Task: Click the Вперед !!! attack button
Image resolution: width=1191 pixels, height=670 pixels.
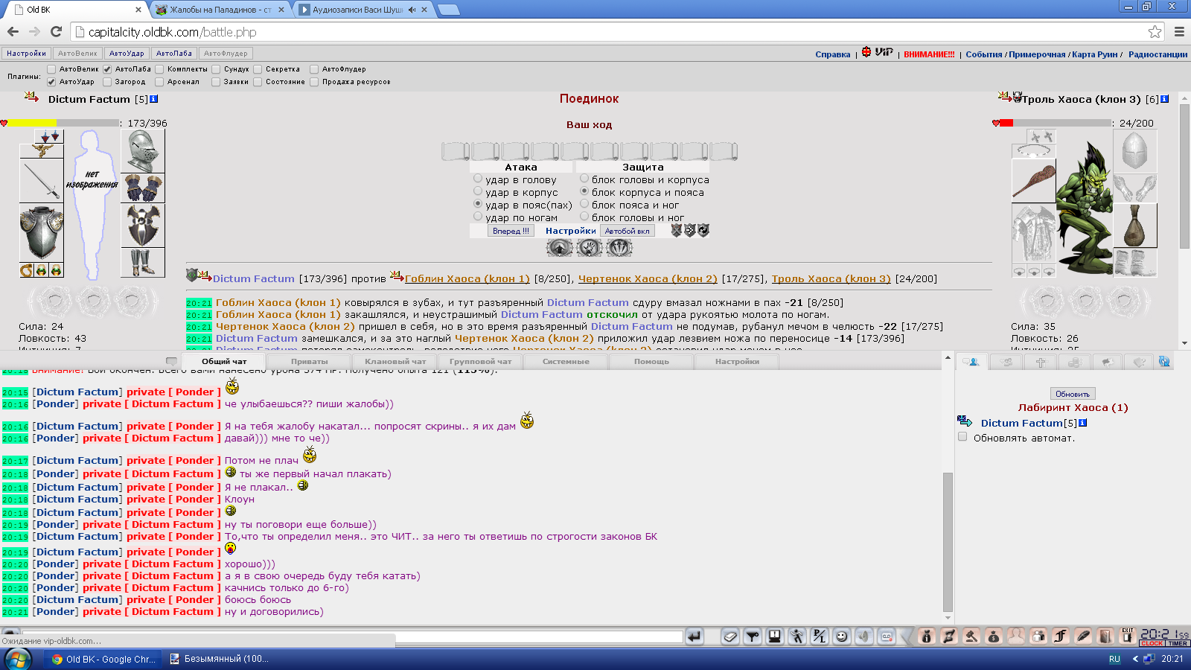Action: tap(511, 231)
